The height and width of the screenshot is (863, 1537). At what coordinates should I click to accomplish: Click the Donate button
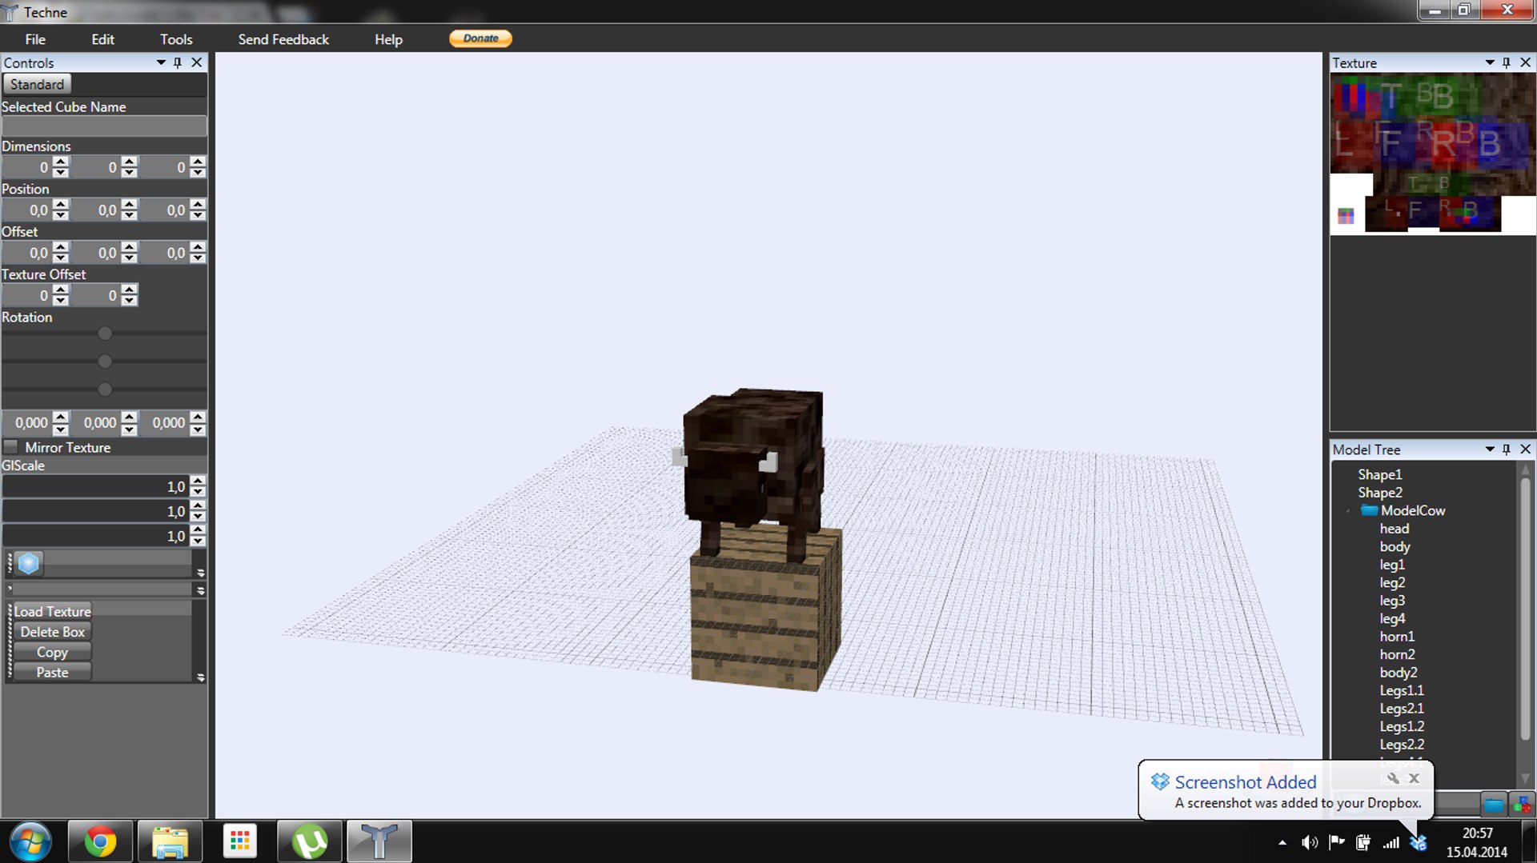click(x=480, y=38)
